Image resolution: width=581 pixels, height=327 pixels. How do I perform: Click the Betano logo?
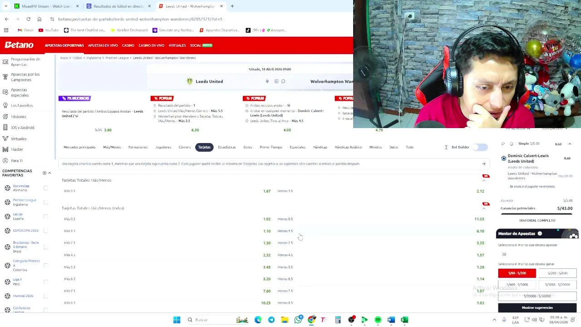[x=19, y=45]
